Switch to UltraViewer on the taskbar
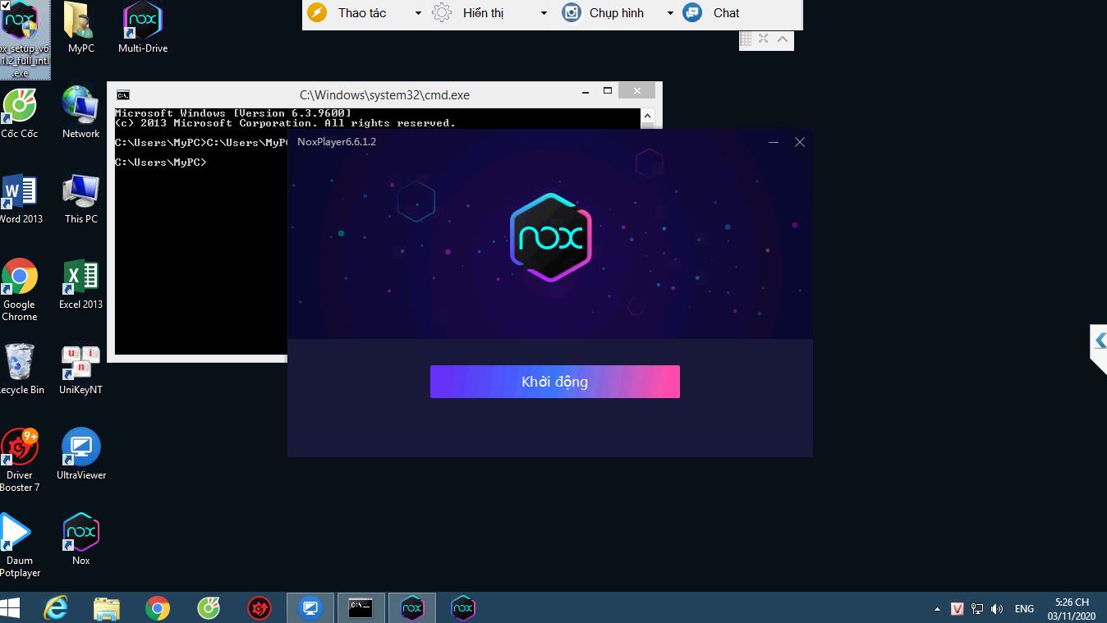 pos(310,608)
